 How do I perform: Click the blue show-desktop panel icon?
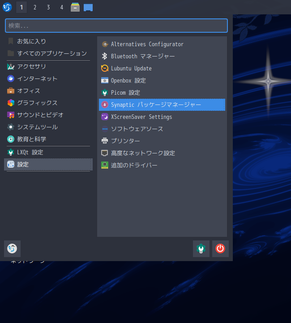(x=88, y=8)
